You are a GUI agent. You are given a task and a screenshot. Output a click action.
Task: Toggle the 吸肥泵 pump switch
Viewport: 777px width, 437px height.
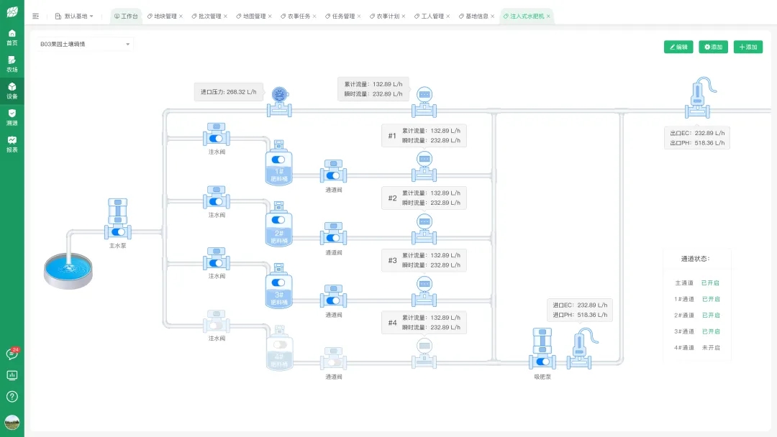tap(543, 362)
